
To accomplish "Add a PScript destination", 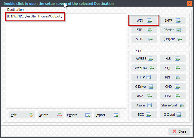I will point(173,30).
